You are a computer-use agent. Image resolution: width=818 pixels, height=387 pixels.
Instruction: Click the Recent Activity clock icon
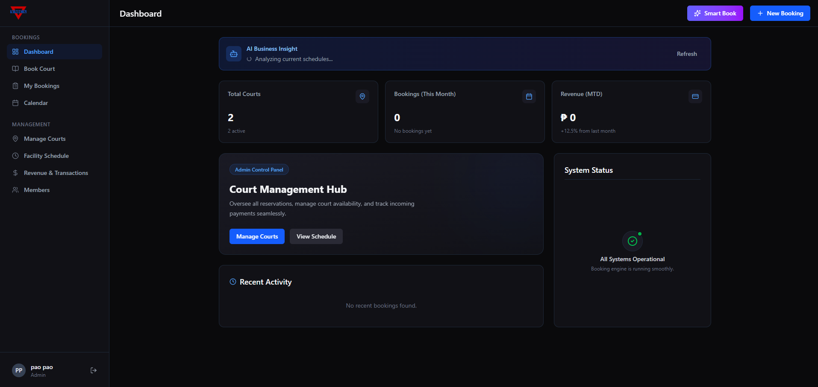pyautogui.click(x=233, y=282)
